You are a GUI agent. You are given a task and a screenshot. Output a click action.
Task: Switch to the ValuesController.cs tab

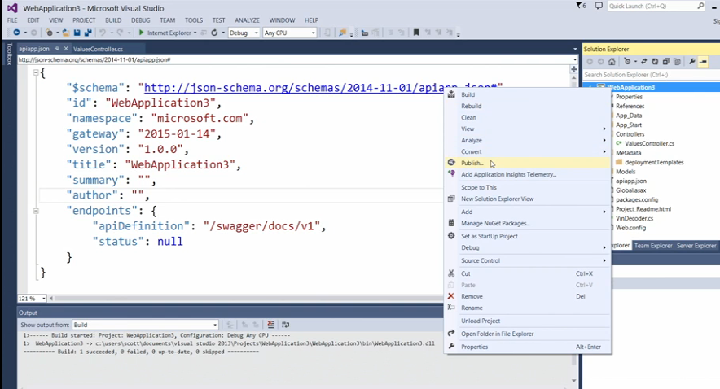click(97, 49)
